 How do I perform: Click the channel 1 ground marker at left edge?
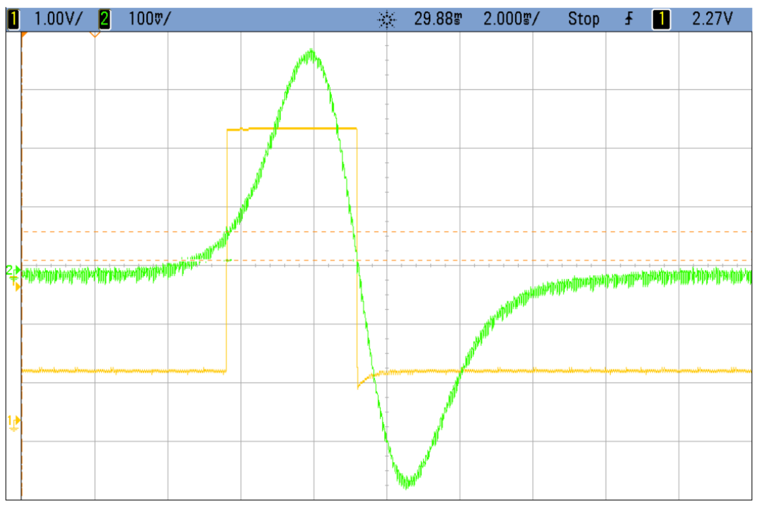pos(13,423)
